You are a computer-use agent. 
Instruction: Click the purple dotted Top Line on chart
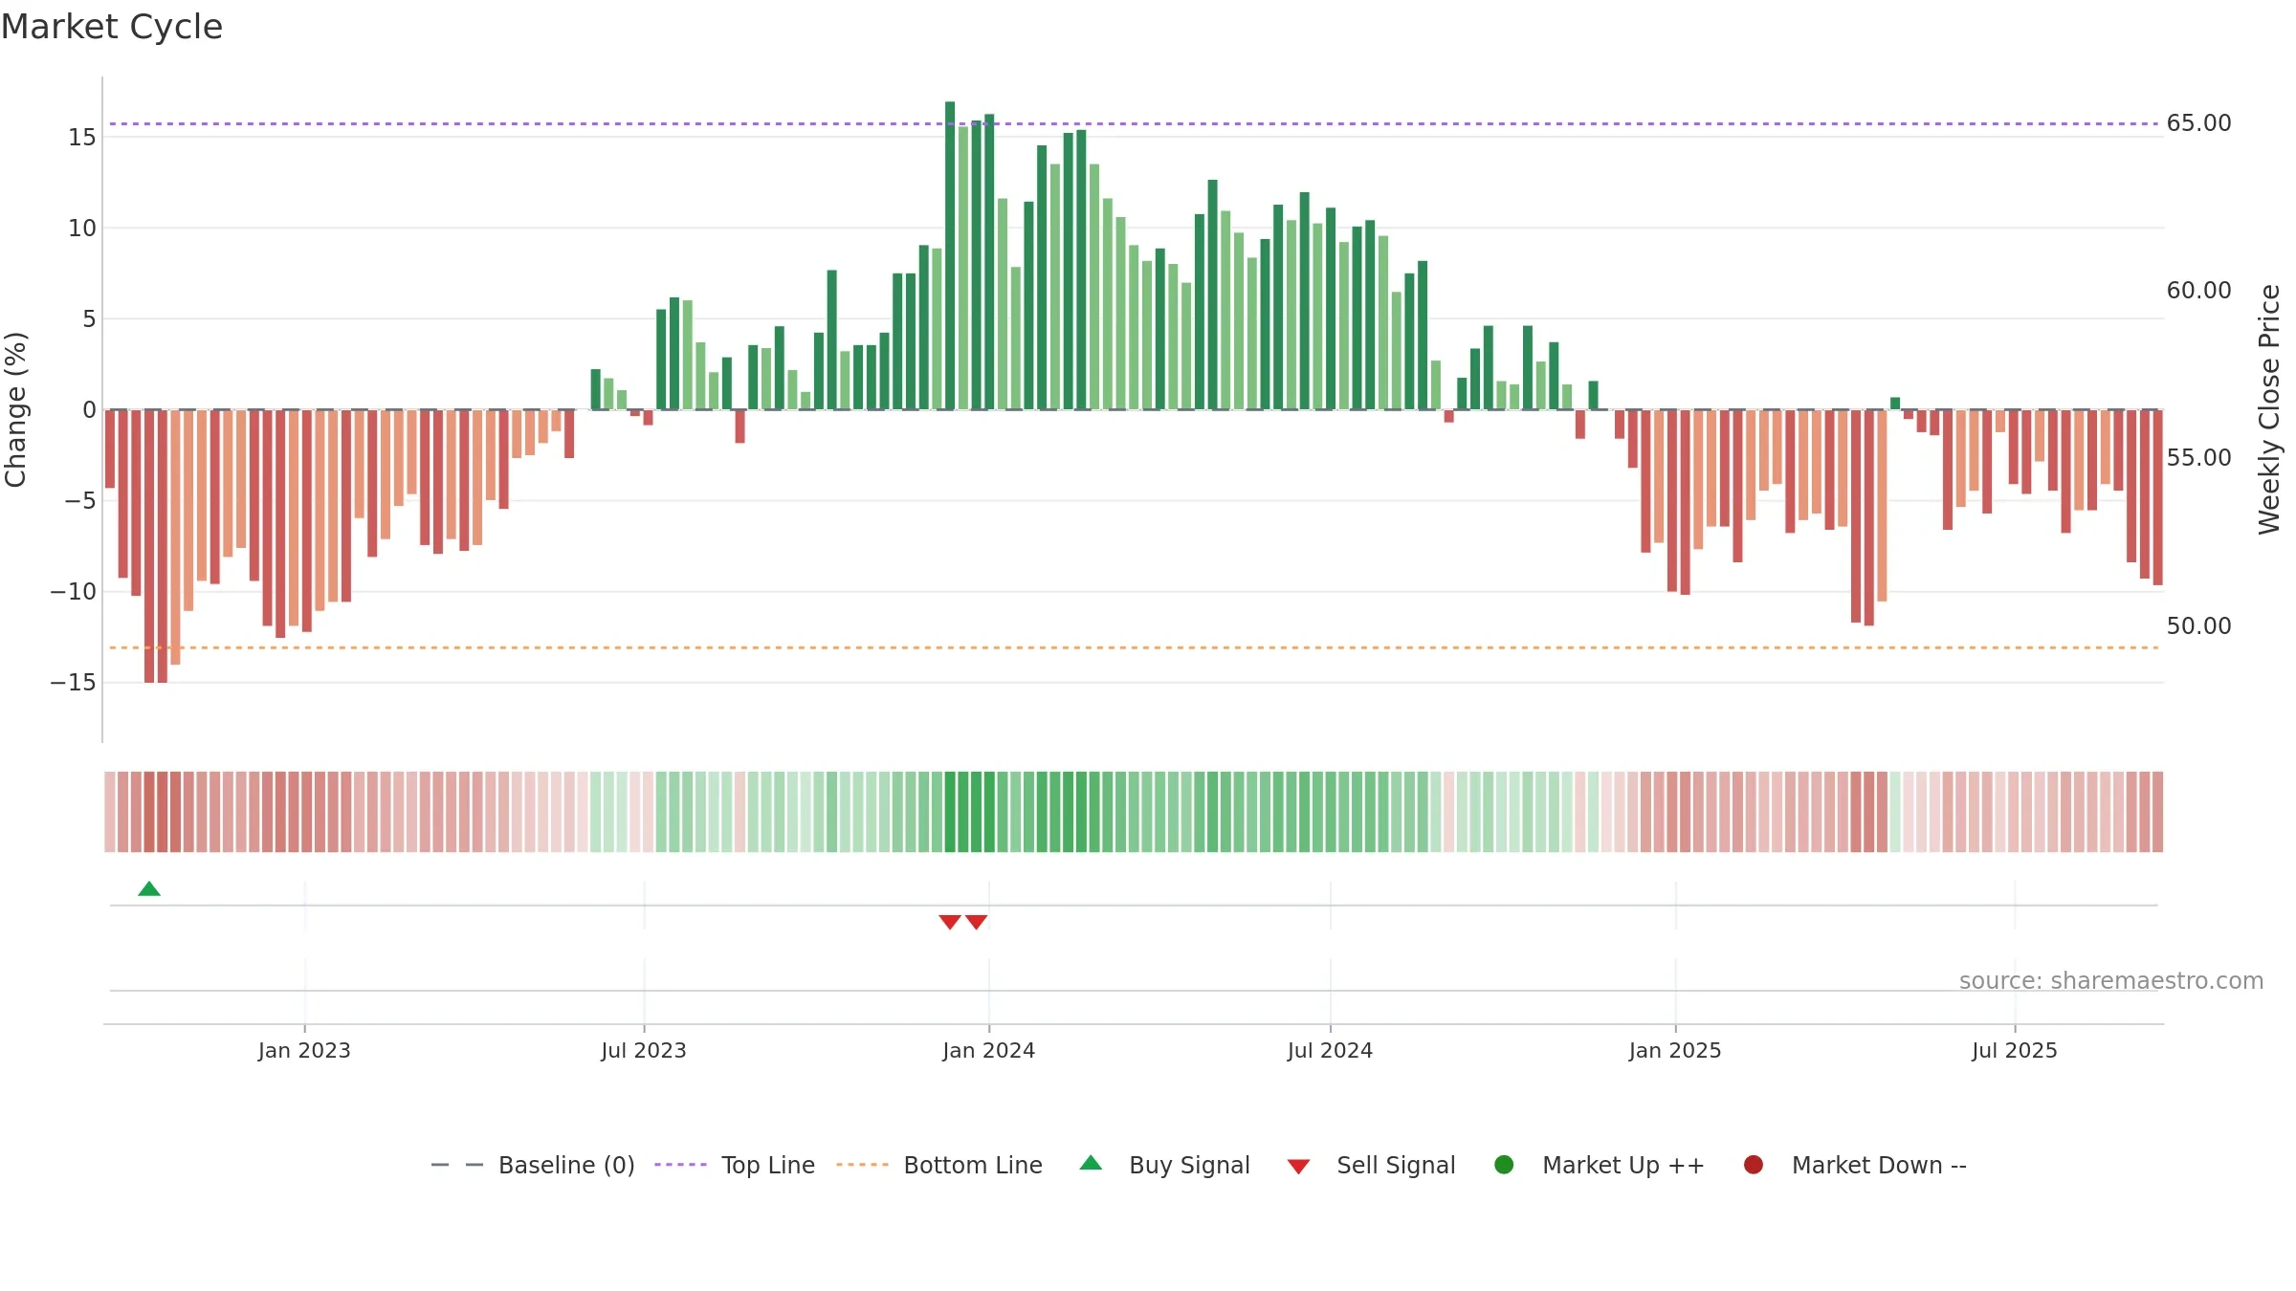1134,123
